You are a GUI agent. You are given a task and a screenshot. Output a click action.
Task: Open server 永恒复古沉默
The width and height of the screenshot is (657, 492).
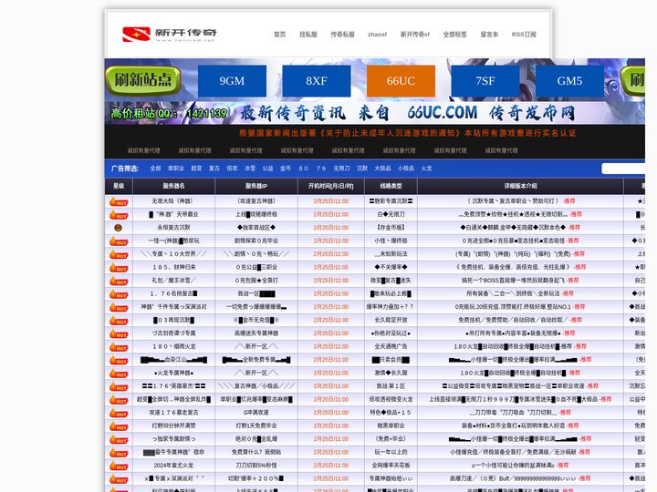pos(173,228)
